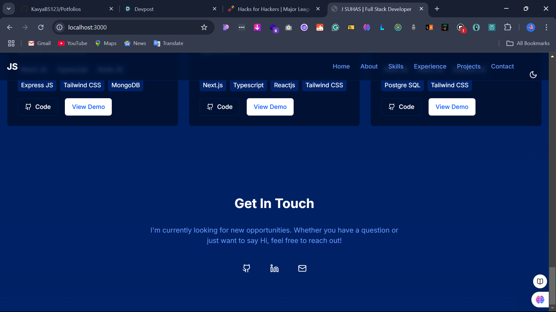Viewport: 556px width, 312px height.
Task: Go to the Projects nav section
Action: 469,66
